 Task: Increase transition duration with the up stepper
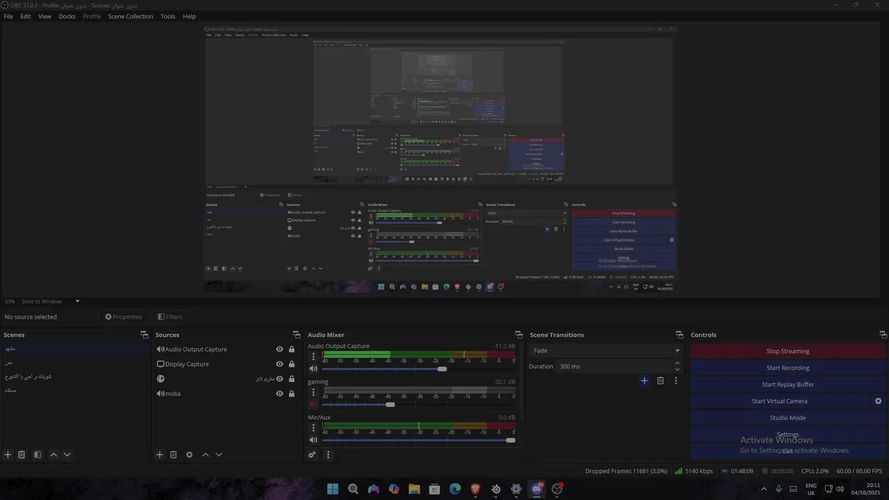pos(678,363)
